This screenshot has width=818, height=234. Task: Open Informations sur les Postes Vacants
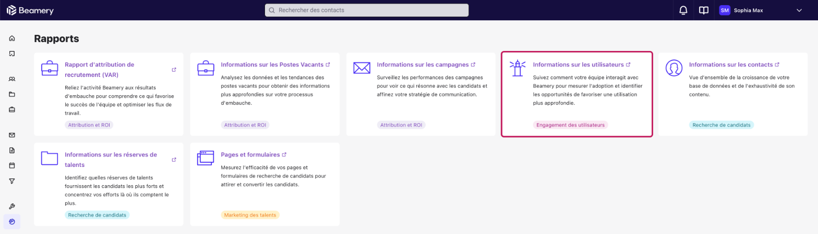[272, 64]
